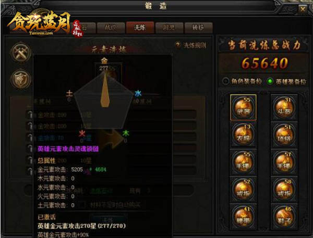The height and width of the screenshot is (238, 313).
Task: Pick the 项链 necklace slot
Action: tap(284, 135)
